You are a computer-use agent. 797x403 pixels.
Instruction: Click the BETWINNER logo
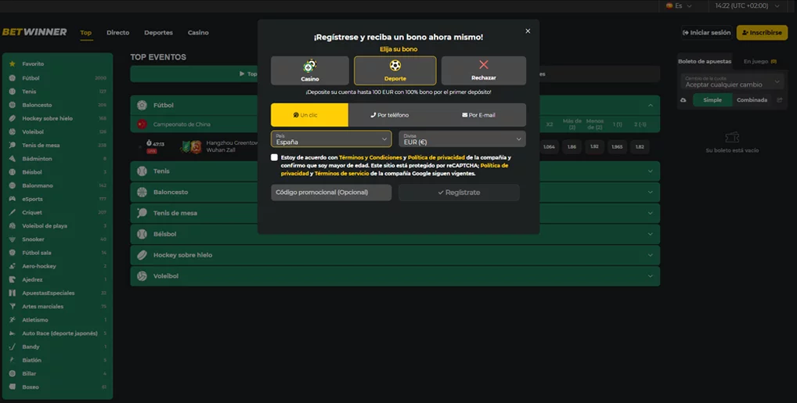(x=34, y=32)
